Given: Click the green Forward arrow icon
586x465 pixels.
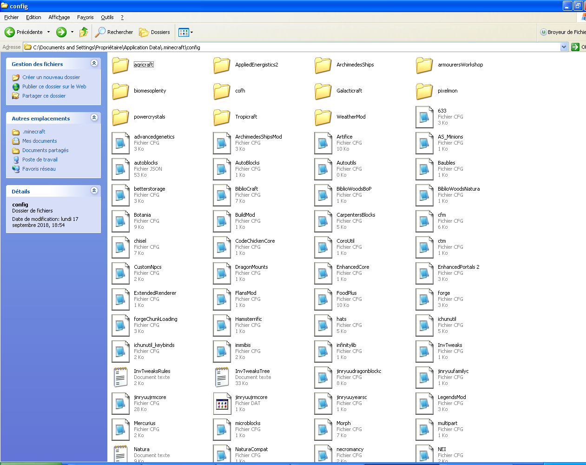Looking at the screenshot, I should 61,32.
